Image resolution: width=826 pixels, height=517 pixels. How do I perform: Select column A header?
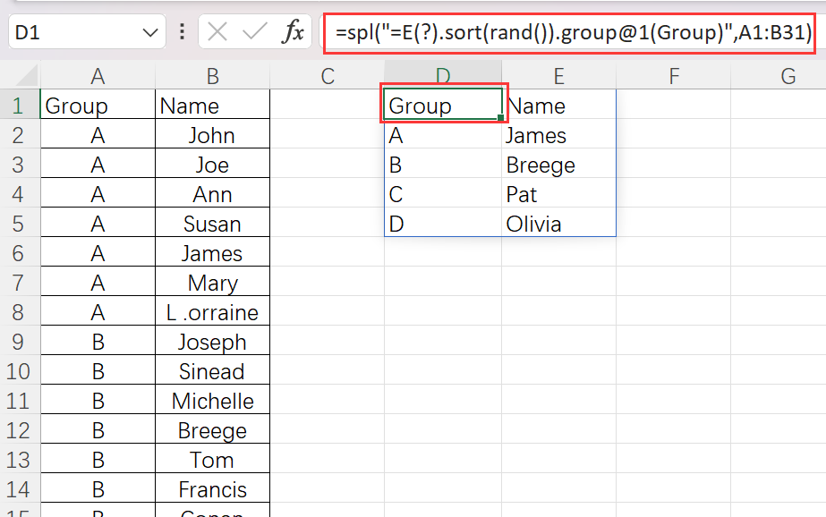coord(98,76)
